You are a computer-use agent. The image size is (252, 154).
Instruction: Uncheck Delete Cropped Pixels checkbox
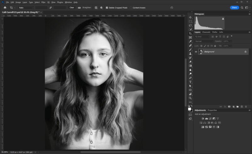(106, 8)
